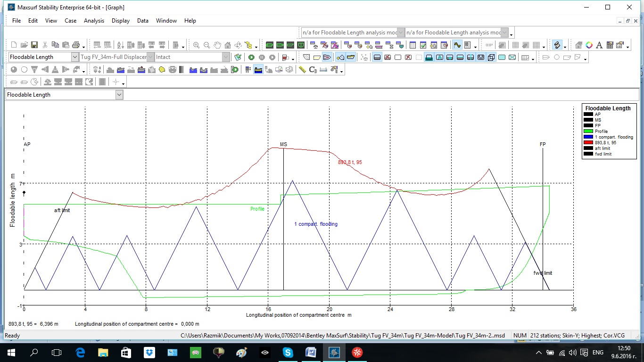
Task: Expand the graph type Floodable Length combo box
Action: [119, 95]
